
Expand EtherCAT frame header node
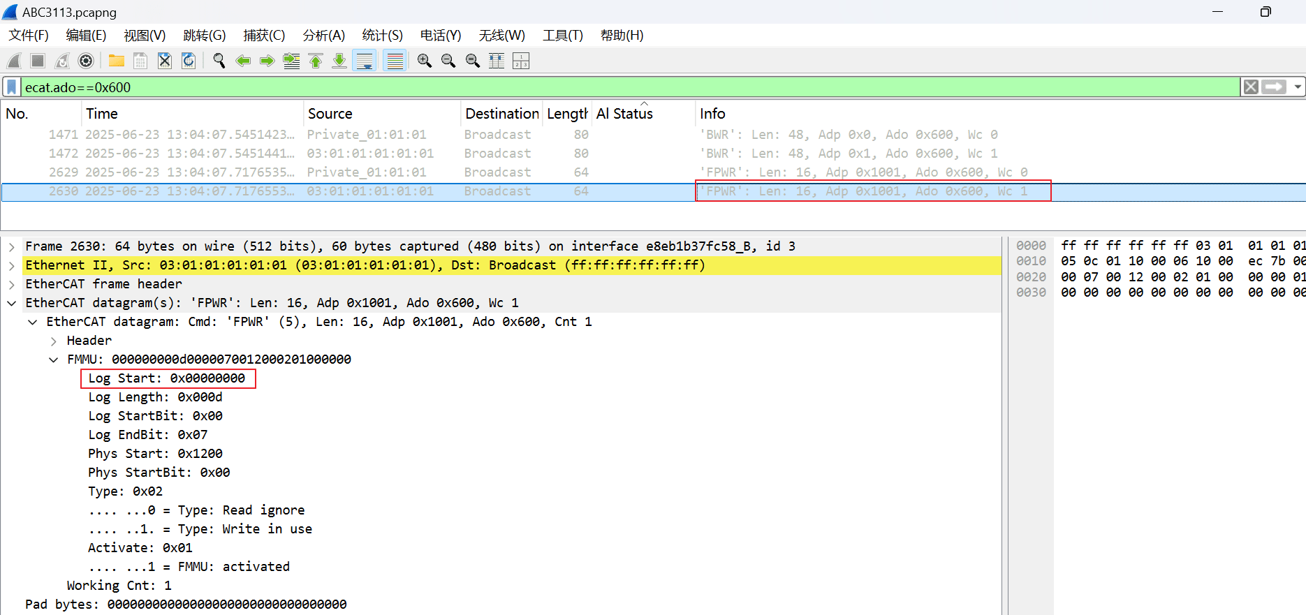pyautogui.click(x=12, y=284)
